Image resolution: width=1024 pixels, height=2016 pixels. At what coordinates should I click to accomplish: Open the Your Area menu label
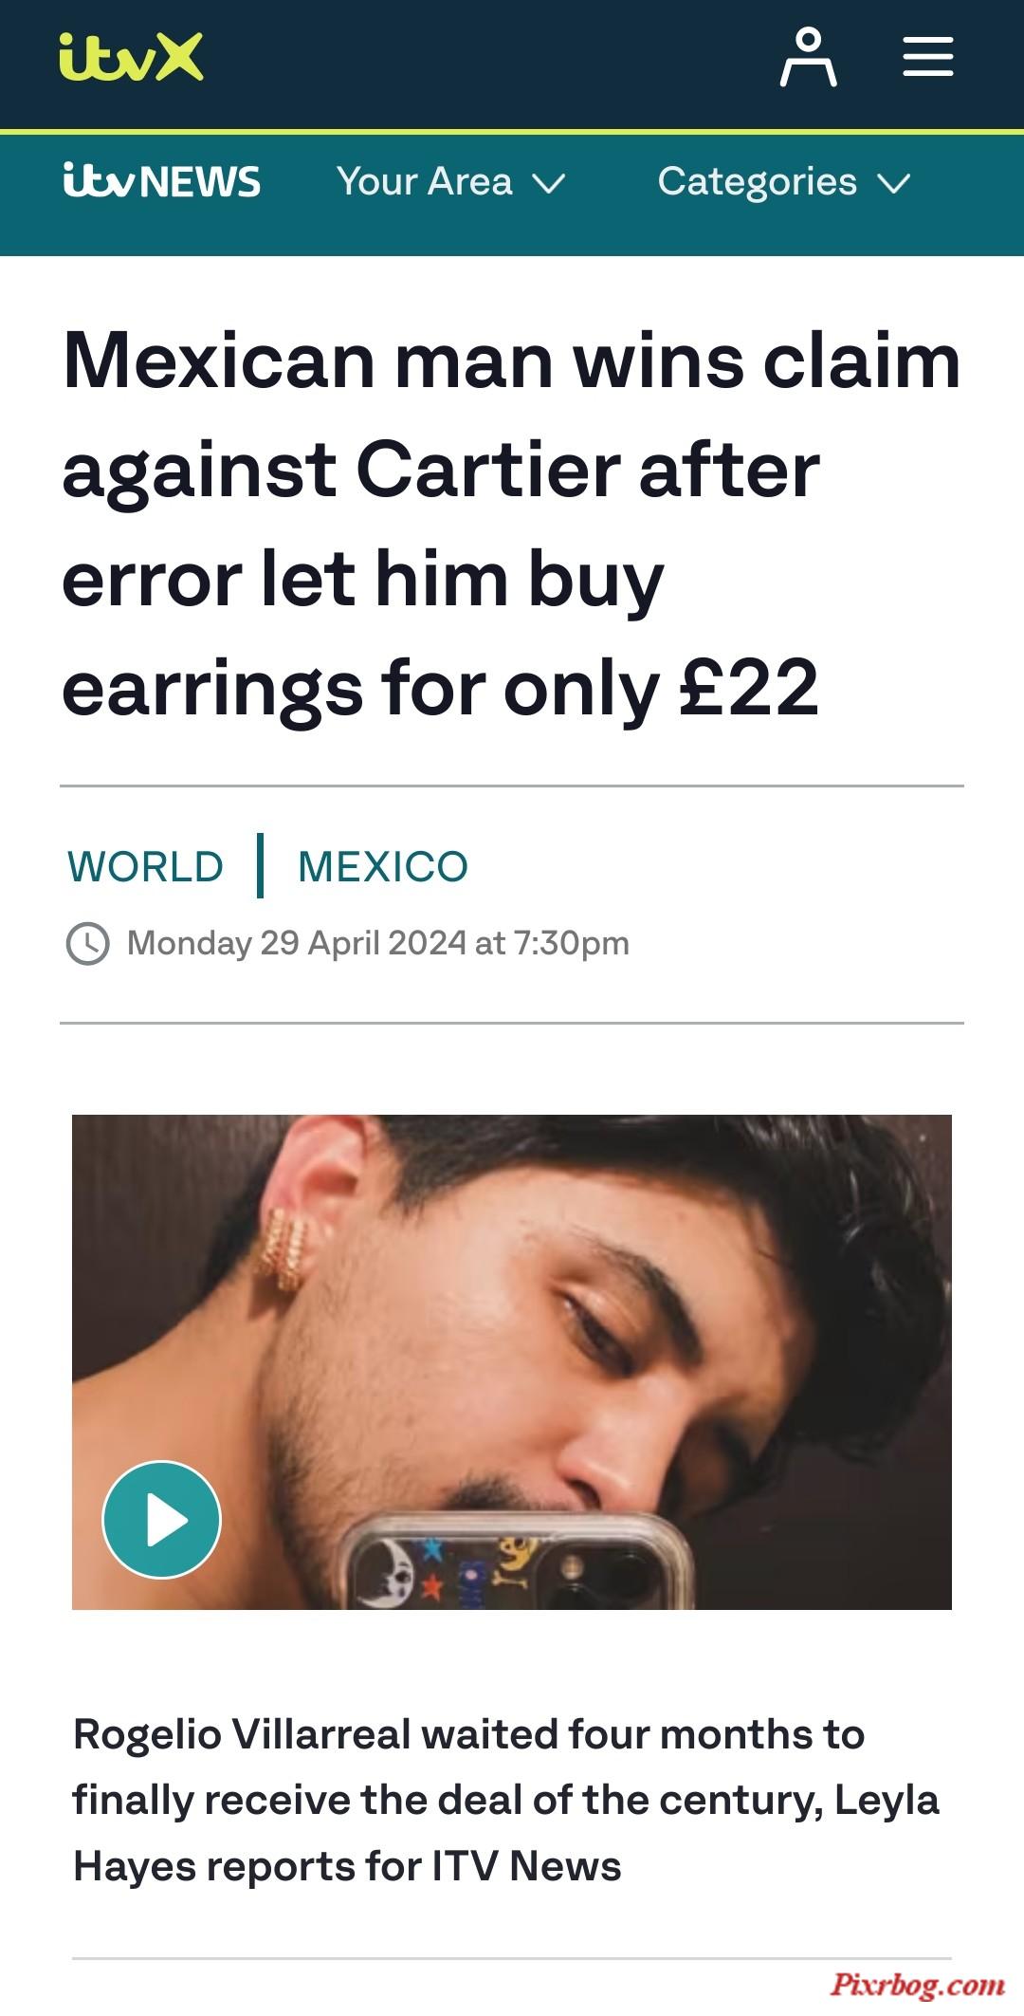pos(424,180)
